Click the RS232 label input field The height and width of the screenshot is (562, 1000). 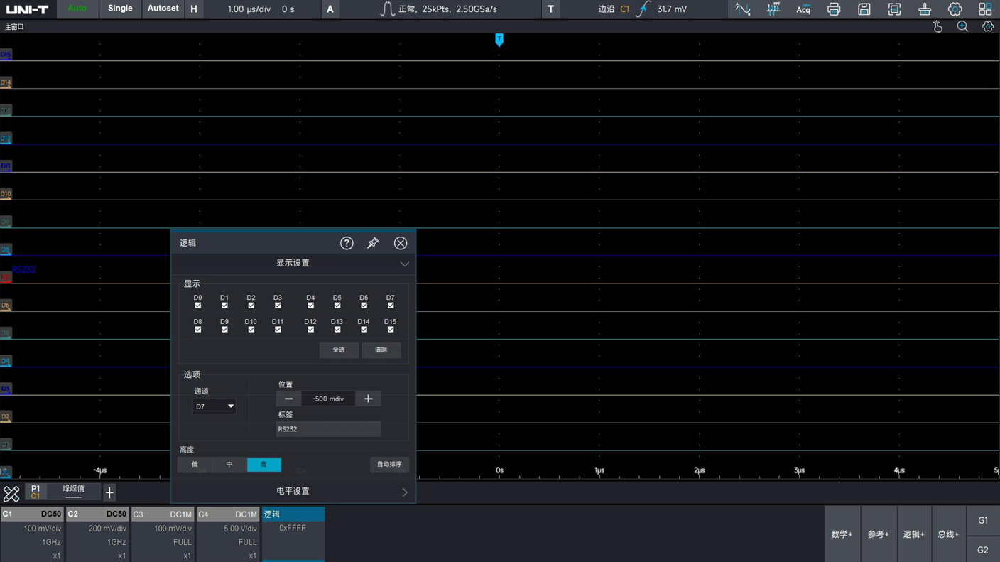(x=328, y=429)
